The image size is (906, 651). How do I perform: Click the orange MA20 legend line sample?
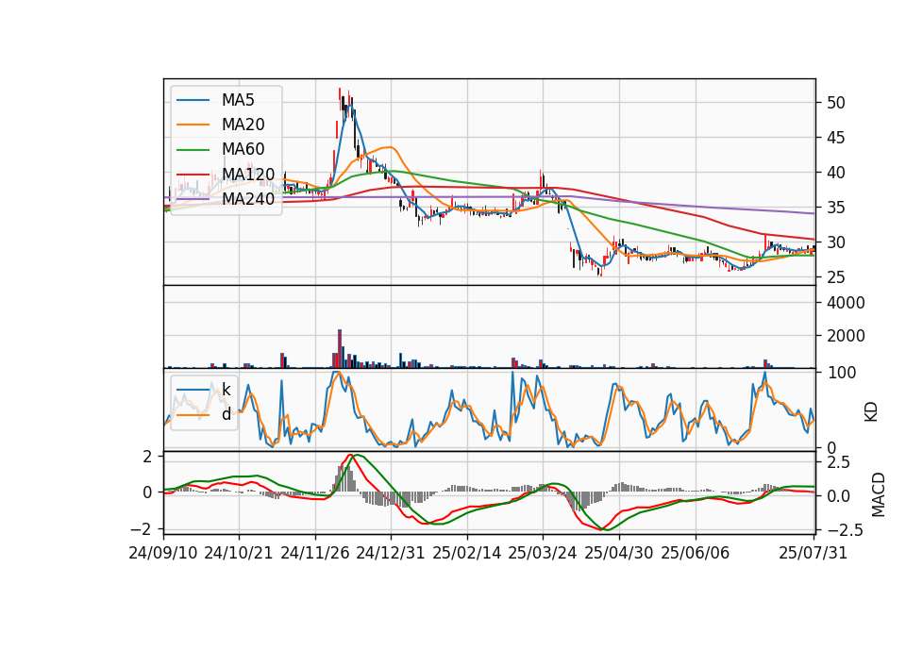pyautogui.click(x=193, y=125)
